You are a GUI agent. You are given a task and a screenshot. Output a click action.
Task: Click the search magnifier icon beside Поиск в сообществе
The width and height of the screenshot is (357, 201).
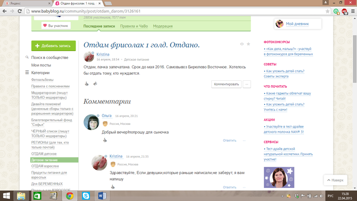click(x=27, y=58)
